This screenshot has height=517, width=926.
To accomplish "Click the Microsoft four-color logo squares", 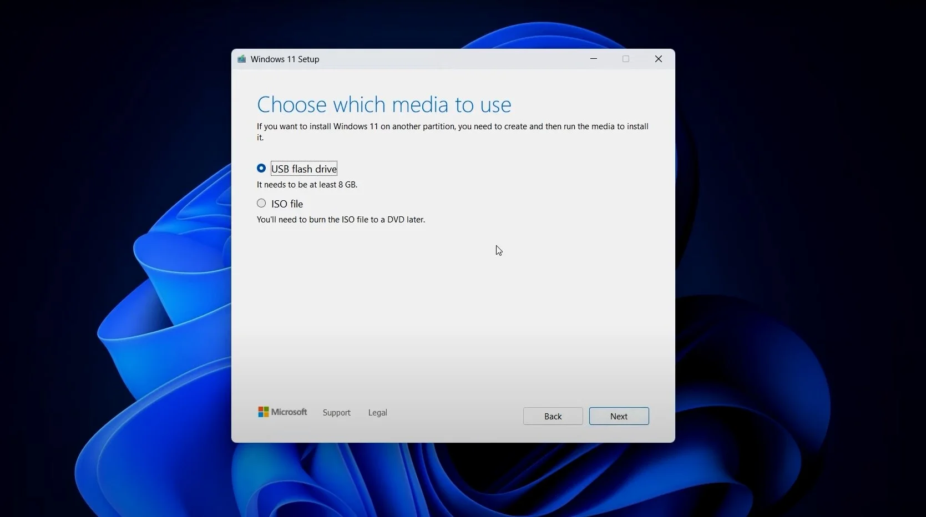I will (264, 412).
